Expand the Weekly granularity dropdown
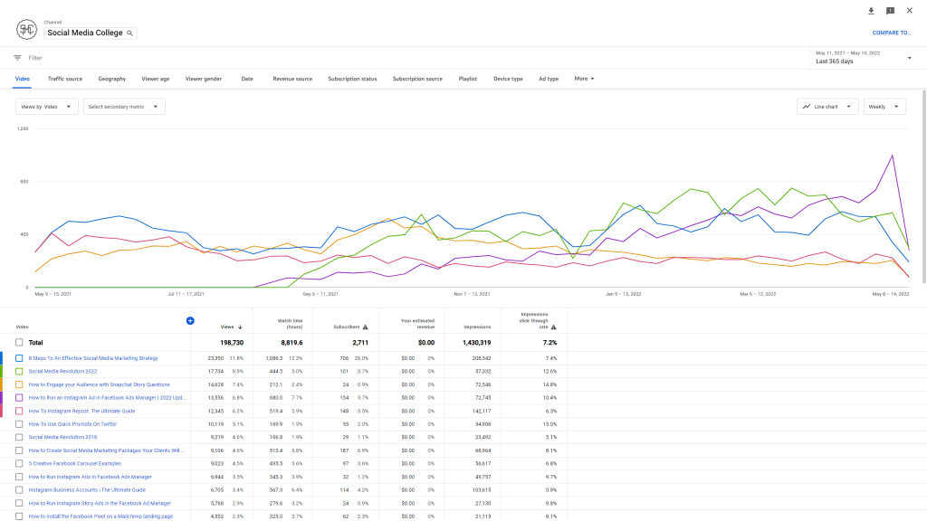This screenshot has width=927, height=521. (x=884, y=107)
